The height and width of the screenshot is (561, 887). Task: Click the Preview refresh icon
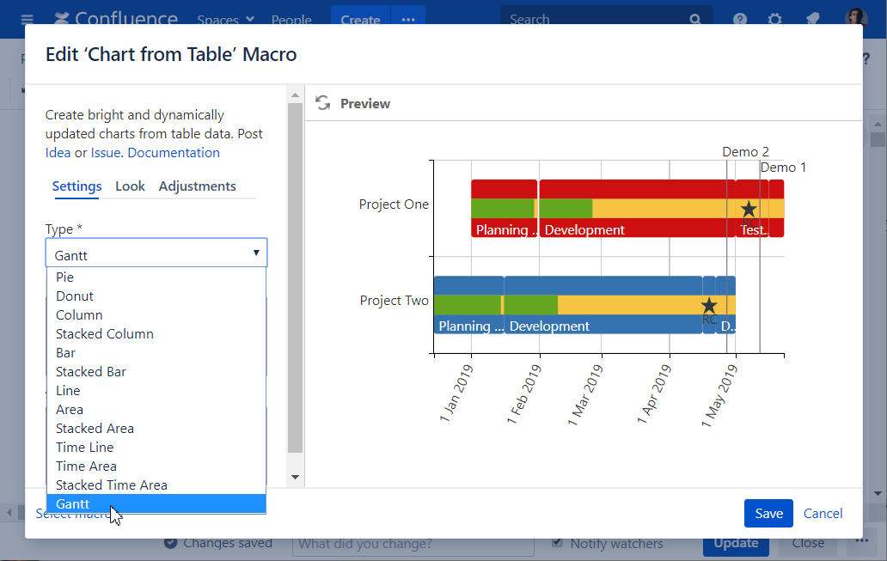(x=323, y=103)
